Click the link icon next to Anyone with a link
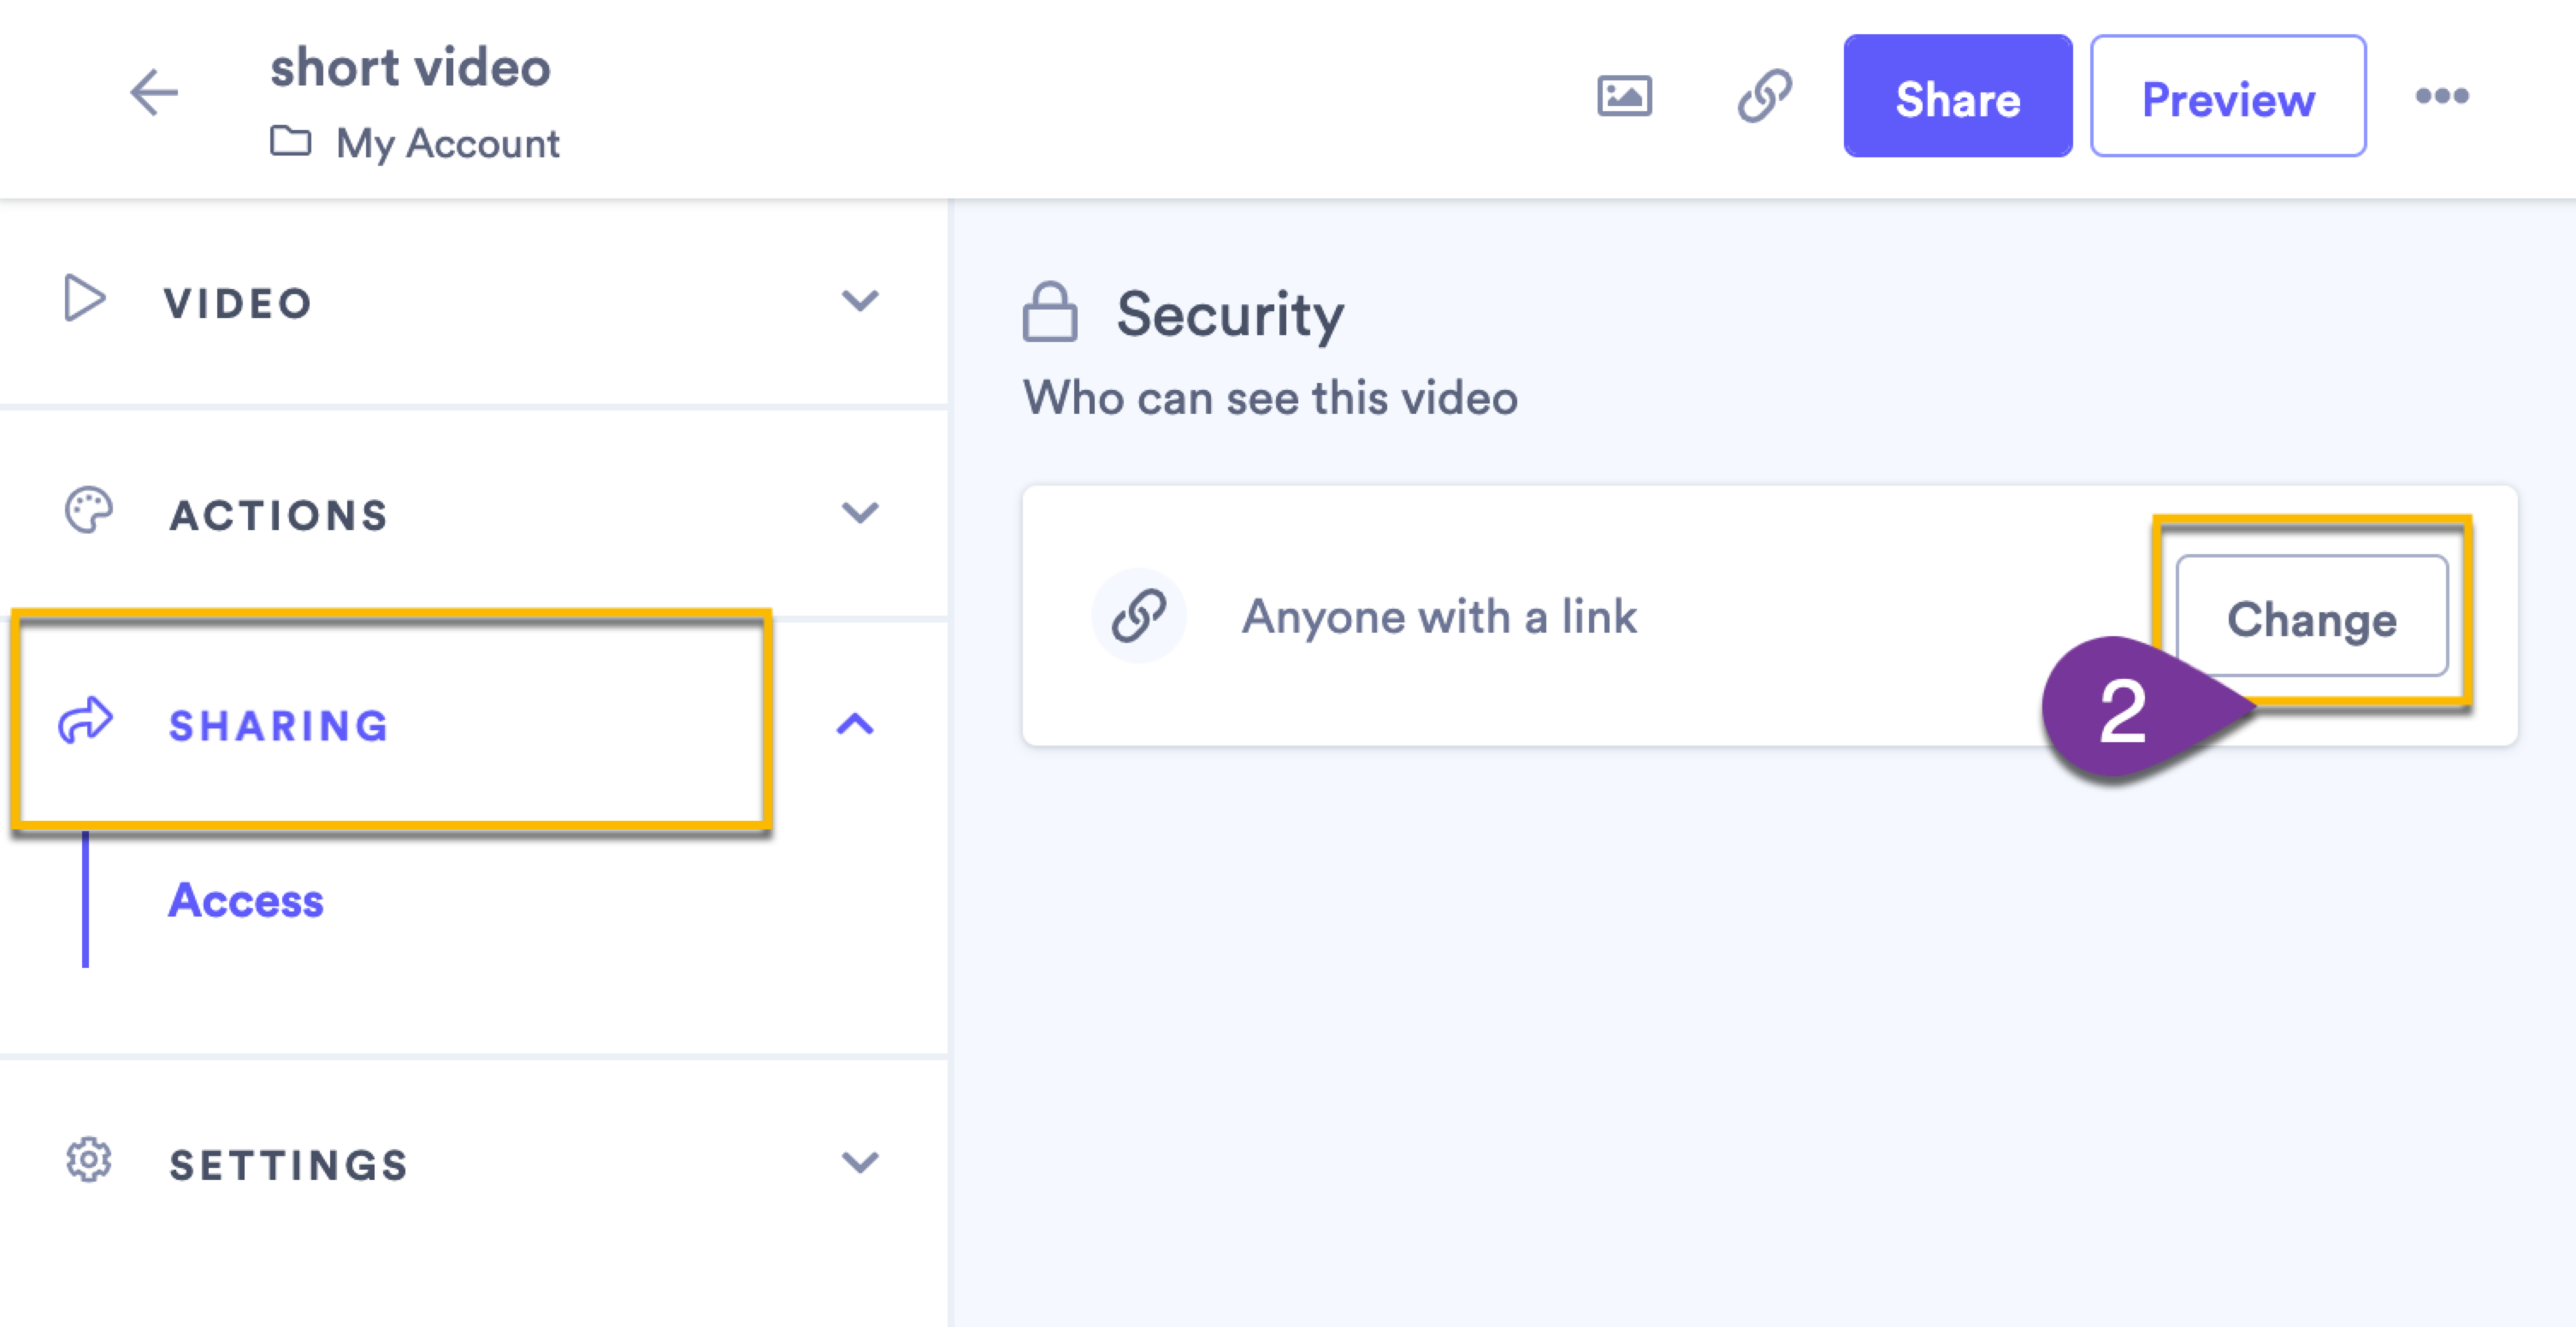2576x1327 pixels. click(1139, 616)
